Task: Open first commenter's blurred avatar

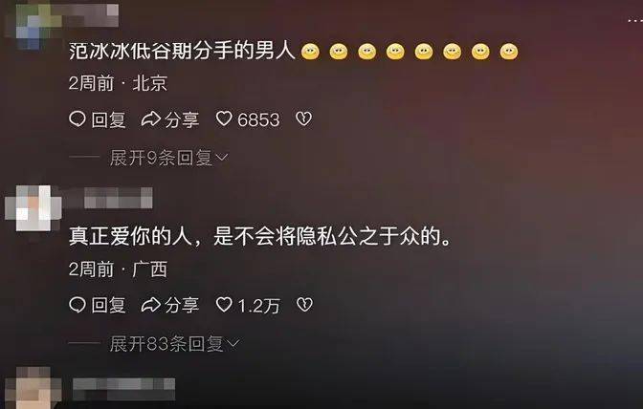Action: tap(33, 26)
